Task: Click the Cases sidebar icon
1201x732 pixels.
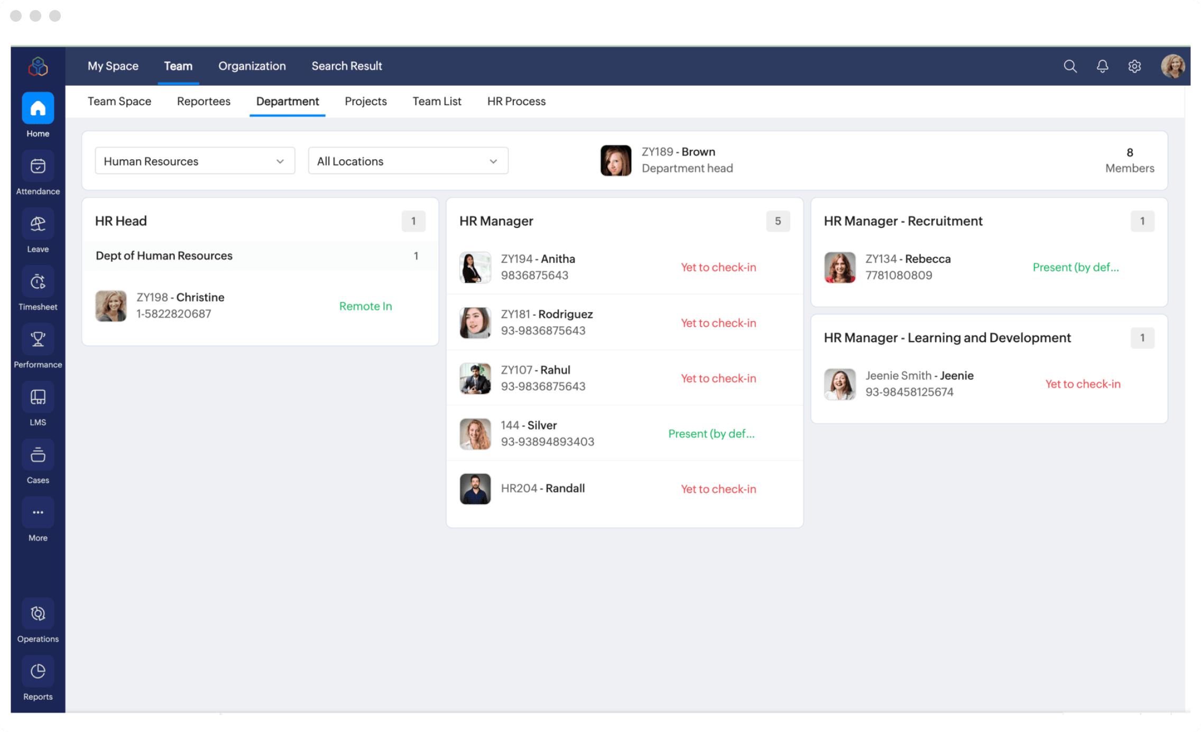Action: point(38,455)
